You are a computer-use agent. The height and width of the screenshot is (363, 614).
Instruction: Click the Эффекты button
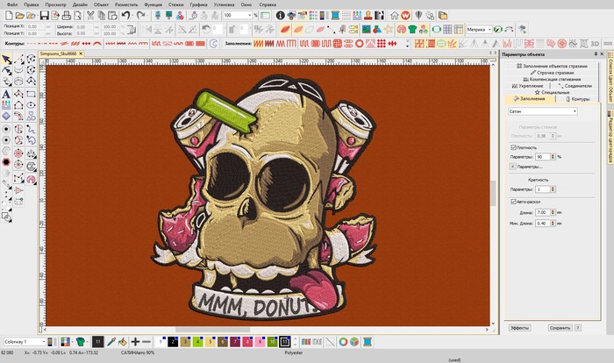(x=519, y=327)
